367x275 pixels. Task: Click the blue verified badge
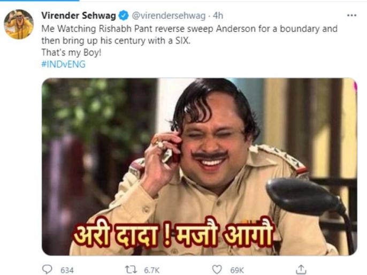[x=124, y=16]
